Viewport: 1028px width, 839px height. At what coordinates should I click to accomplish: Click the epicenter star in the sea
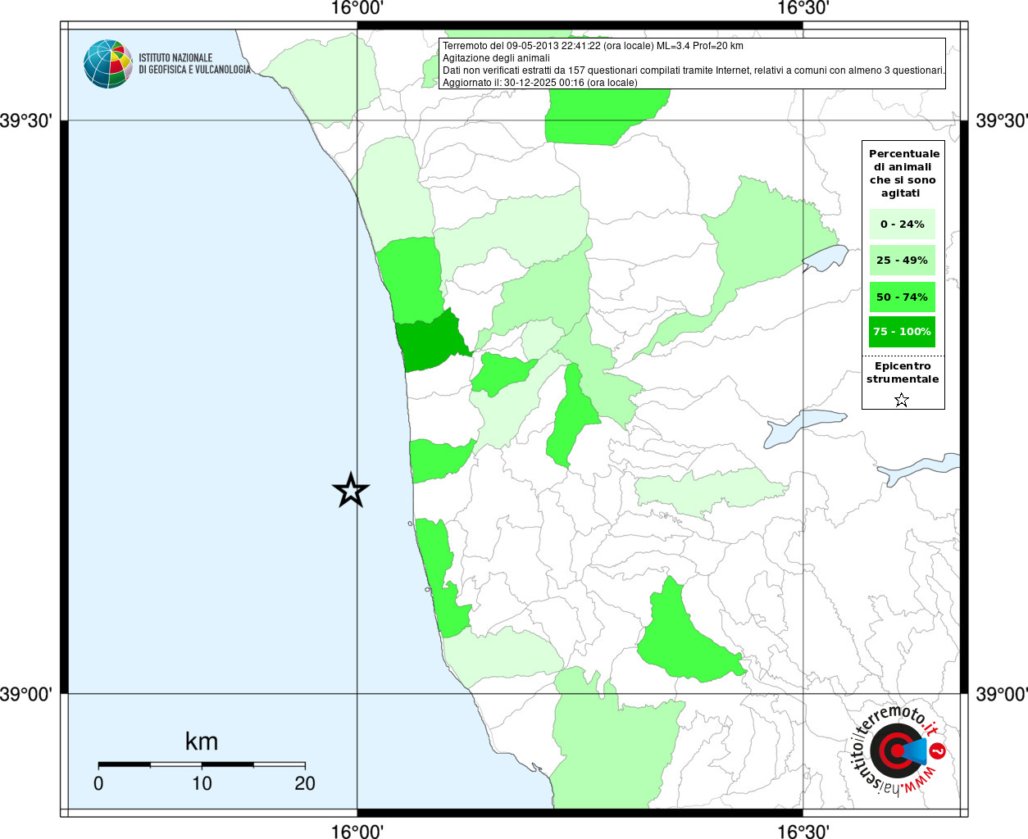click(x=351, y=491)
